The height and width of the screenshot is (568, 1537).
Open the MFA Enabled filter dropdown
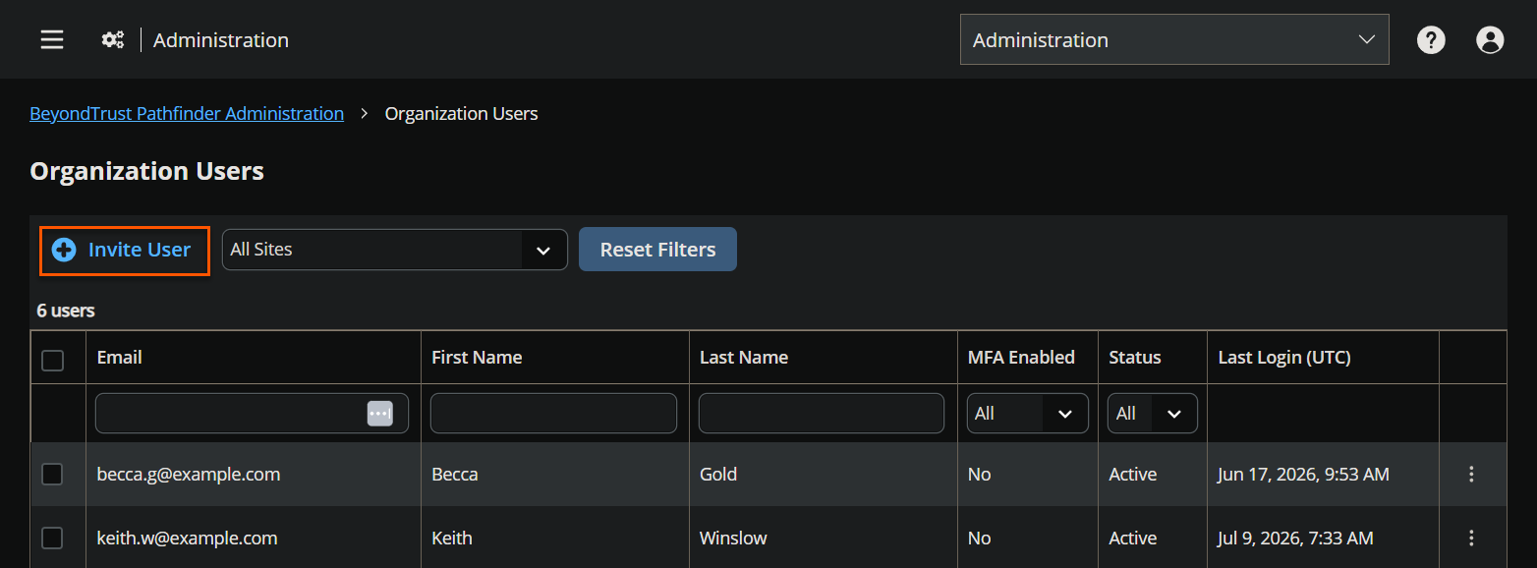[1028, 414]
